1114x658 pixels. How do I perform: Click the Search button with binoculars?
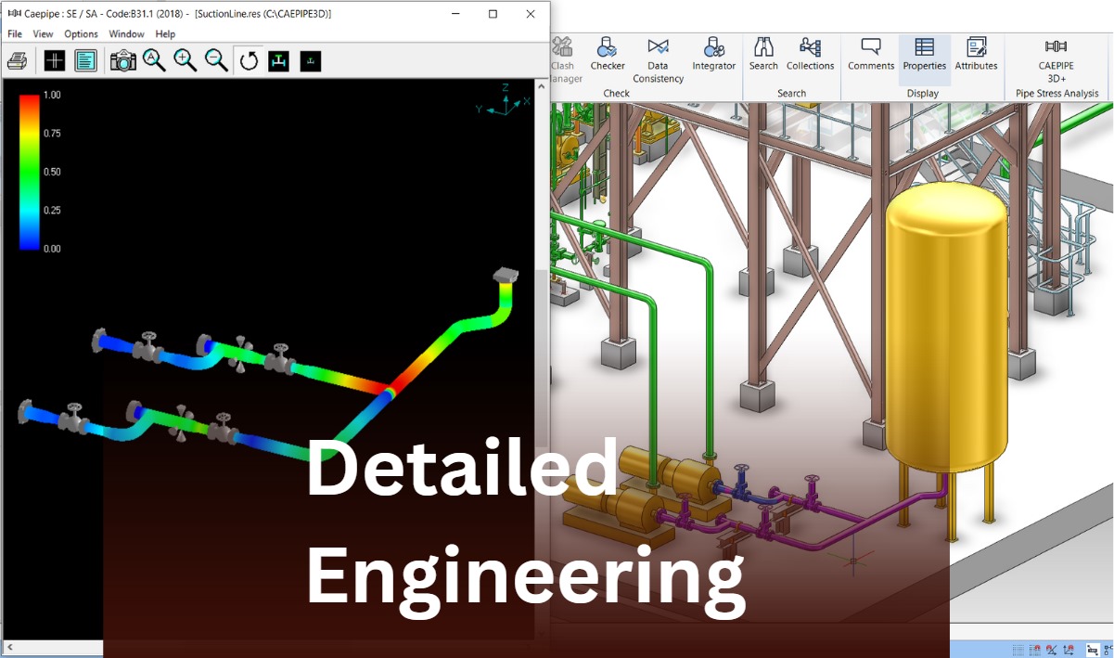pyautogui.click(x=763, y=54)
